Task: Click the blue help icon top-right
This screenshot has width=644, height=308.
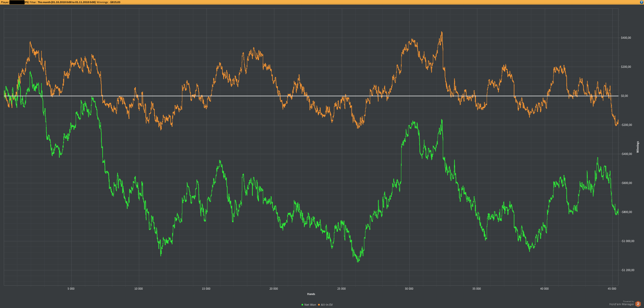Action: [x=642, y=2]
